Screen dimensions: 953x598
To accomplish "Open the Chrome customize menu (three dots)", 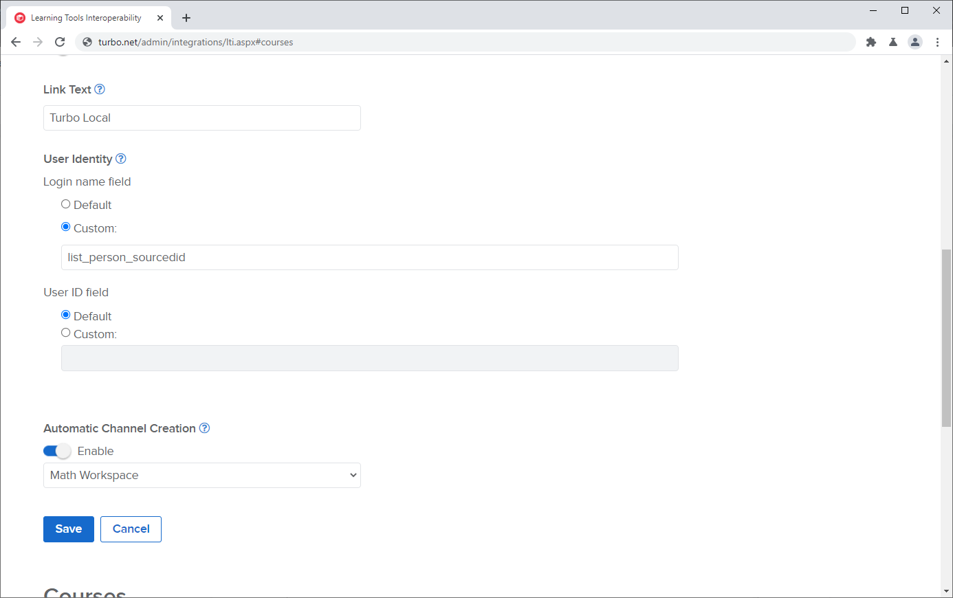I will (x=939, y=42).
